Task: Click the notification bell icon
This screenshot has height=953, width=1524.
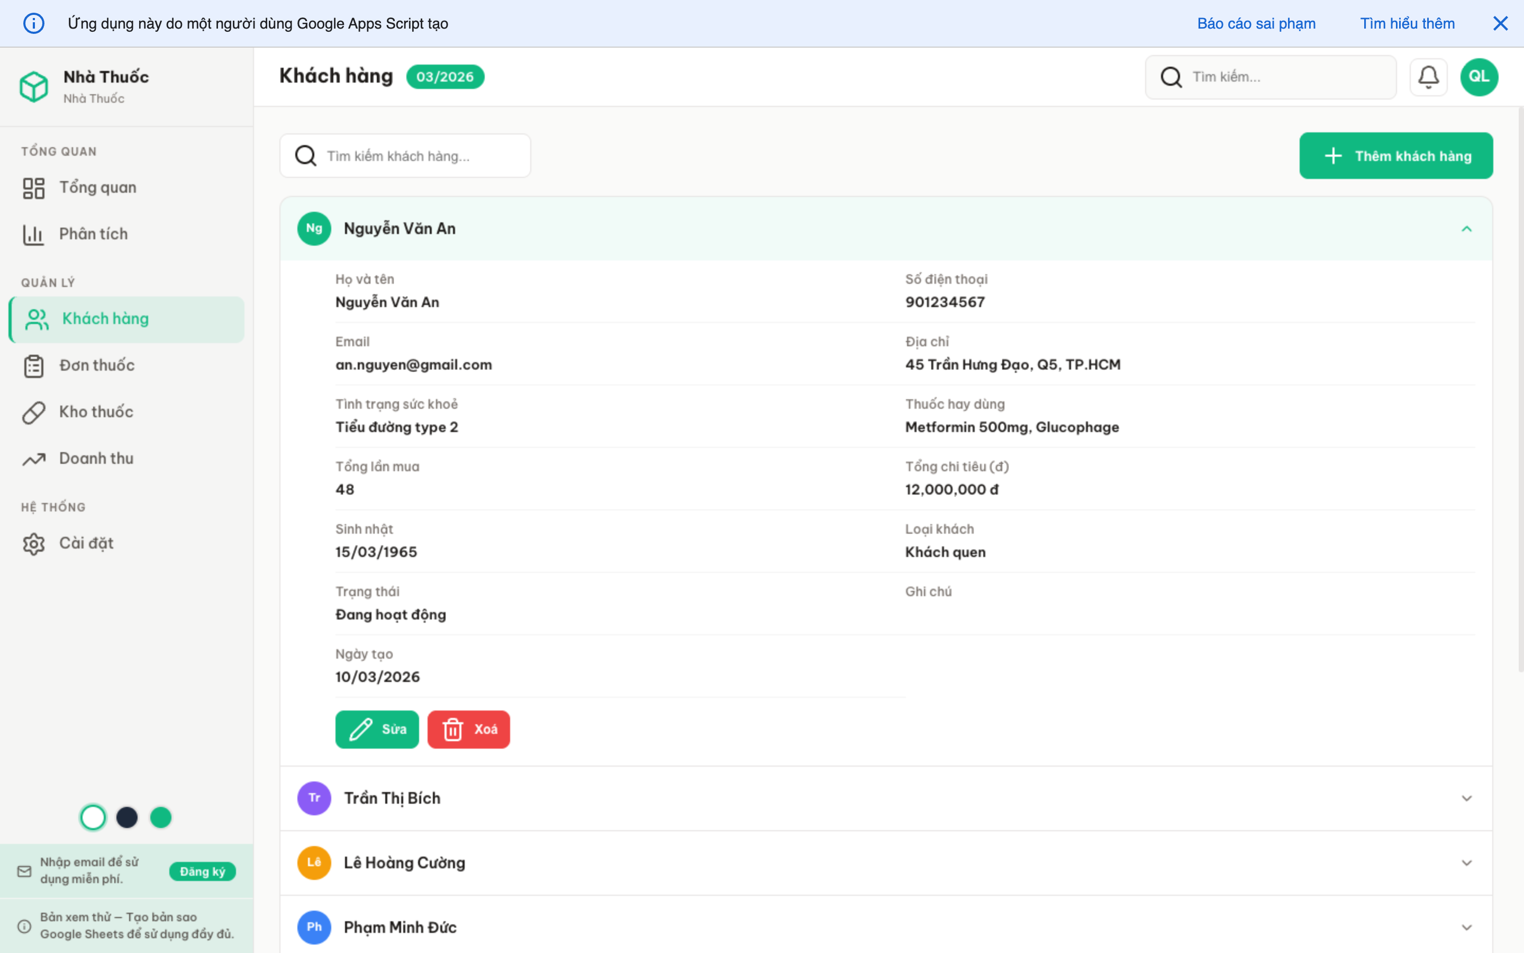Action: (x=1428, y=76)
